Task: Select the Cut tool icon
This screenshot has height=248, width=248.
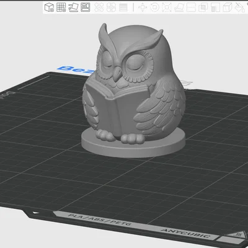Action: click(191, 7)
